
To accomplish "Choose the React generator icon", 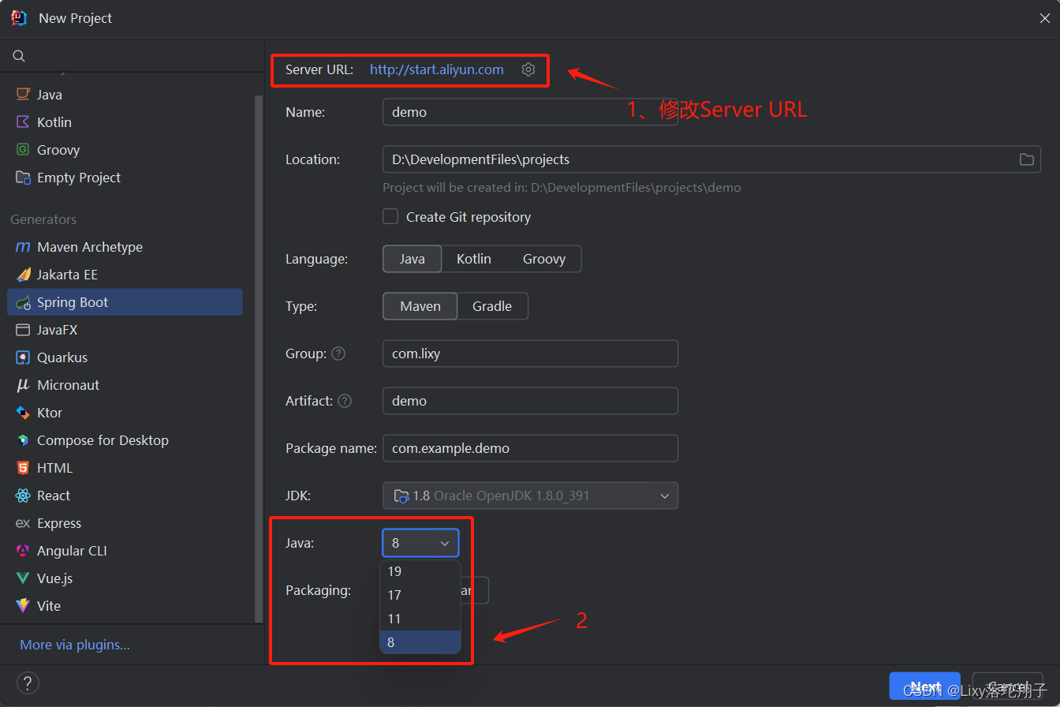I will tap(23, 496).
